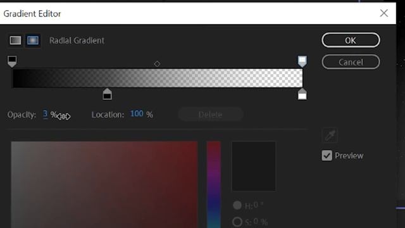Viewport: 405px width, 228px height.
Task: Click the vertical hue slider strip
Action: click(214, 184)
